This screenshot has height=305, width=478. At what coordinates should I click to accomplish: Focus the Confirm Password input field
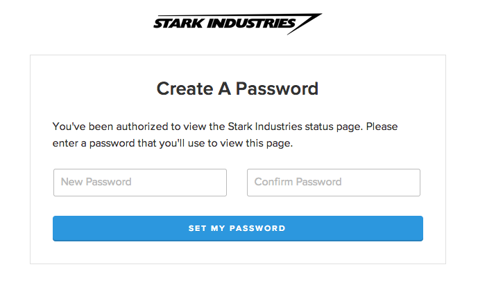tap(334, 183)
